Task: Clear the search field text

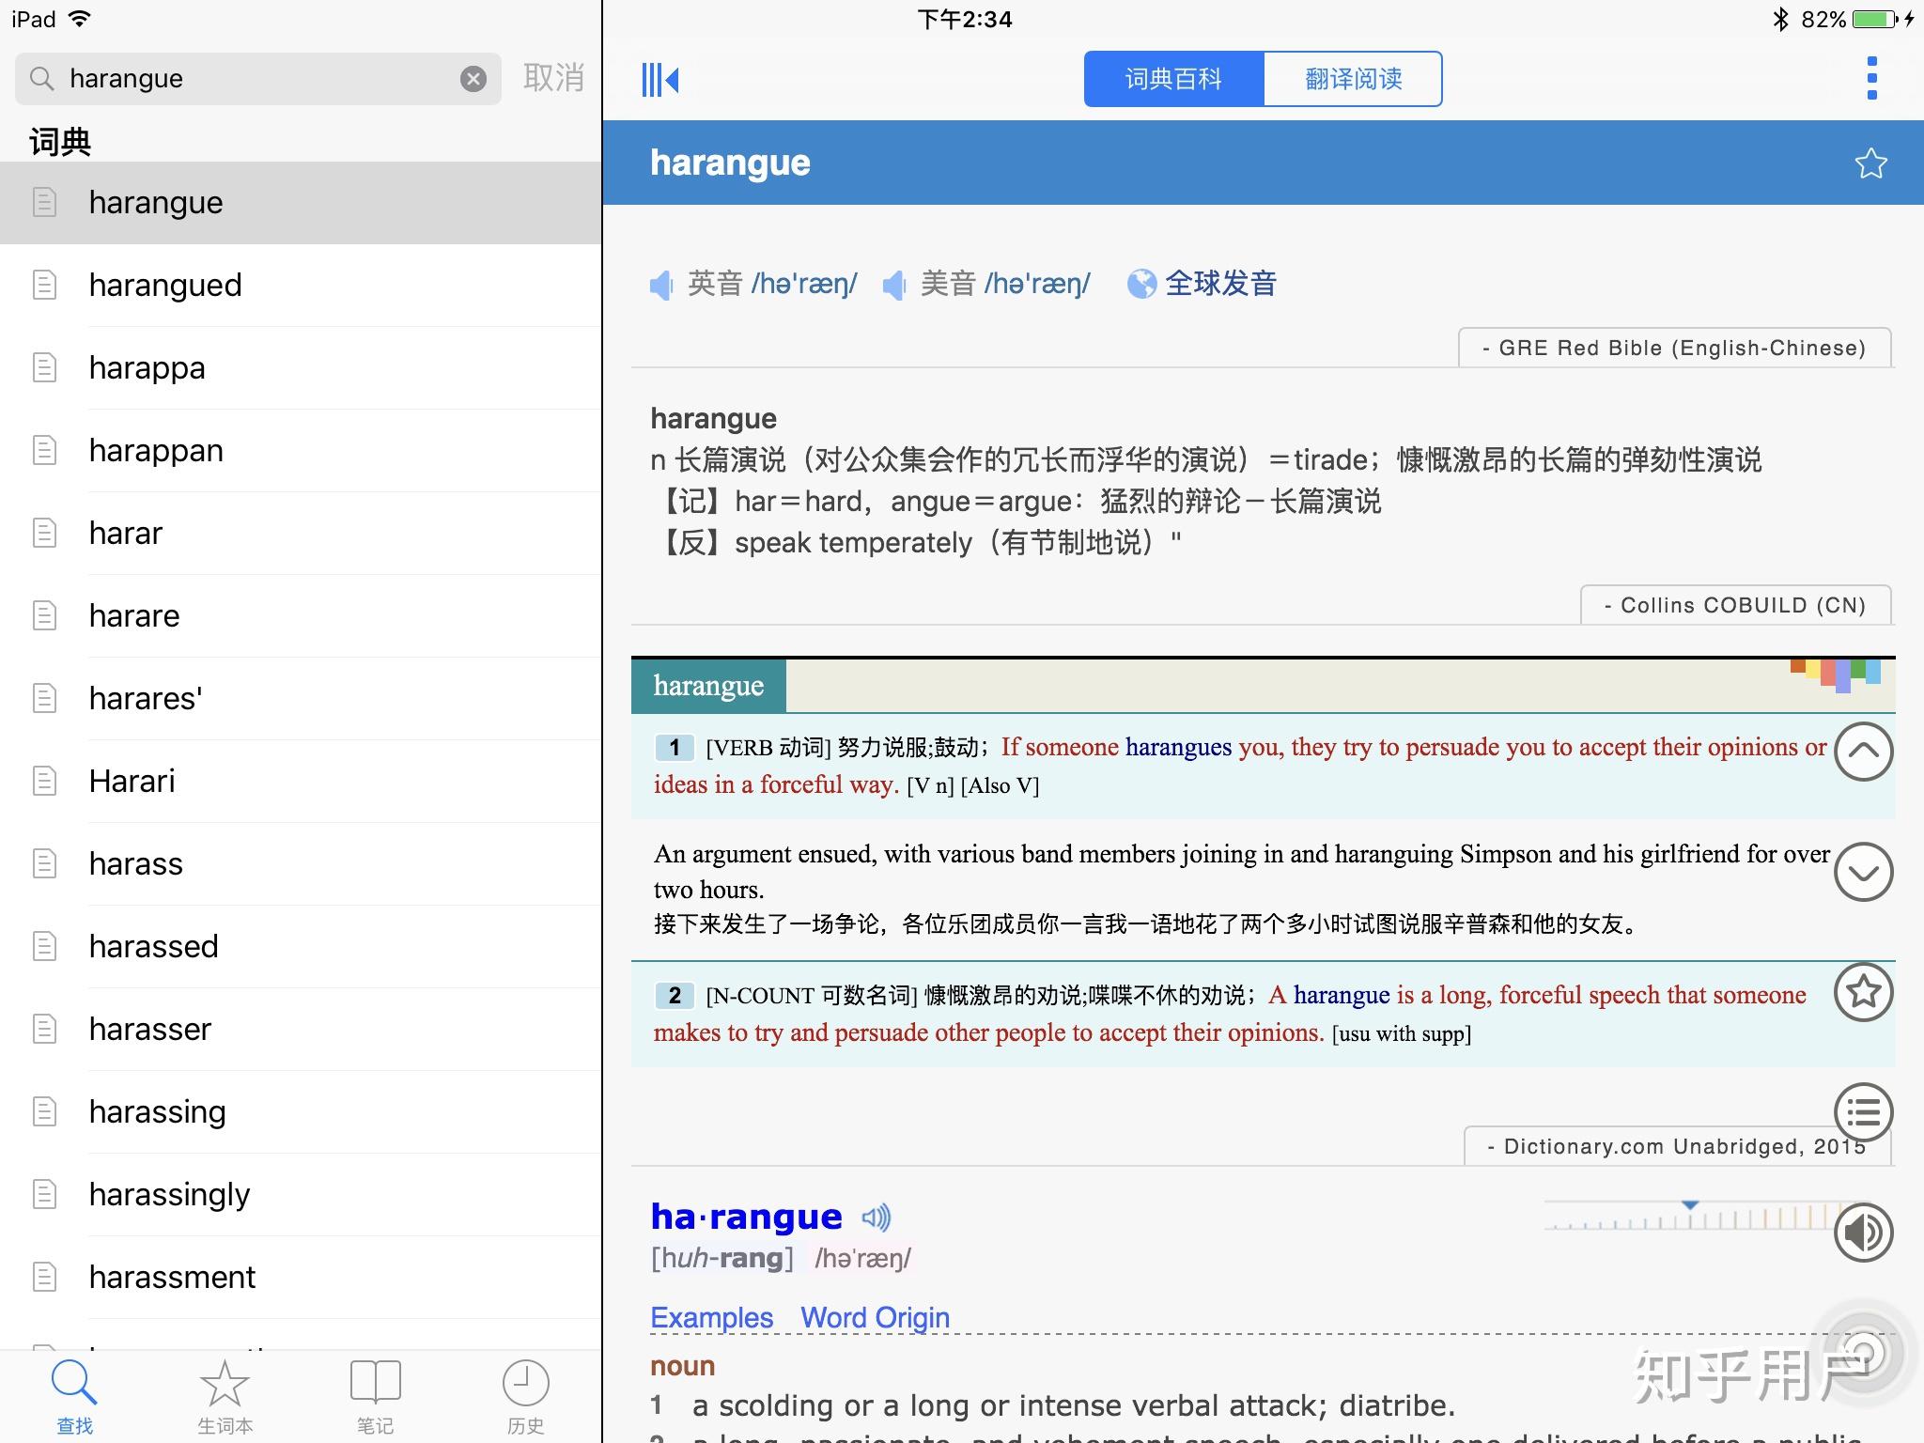Action: point(473,79)
